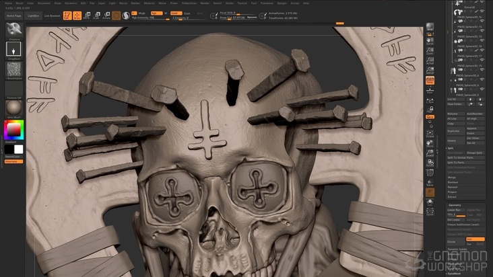Switch to Move transform tool
Viewport: 493px width, 277px height.
point(88,15)
